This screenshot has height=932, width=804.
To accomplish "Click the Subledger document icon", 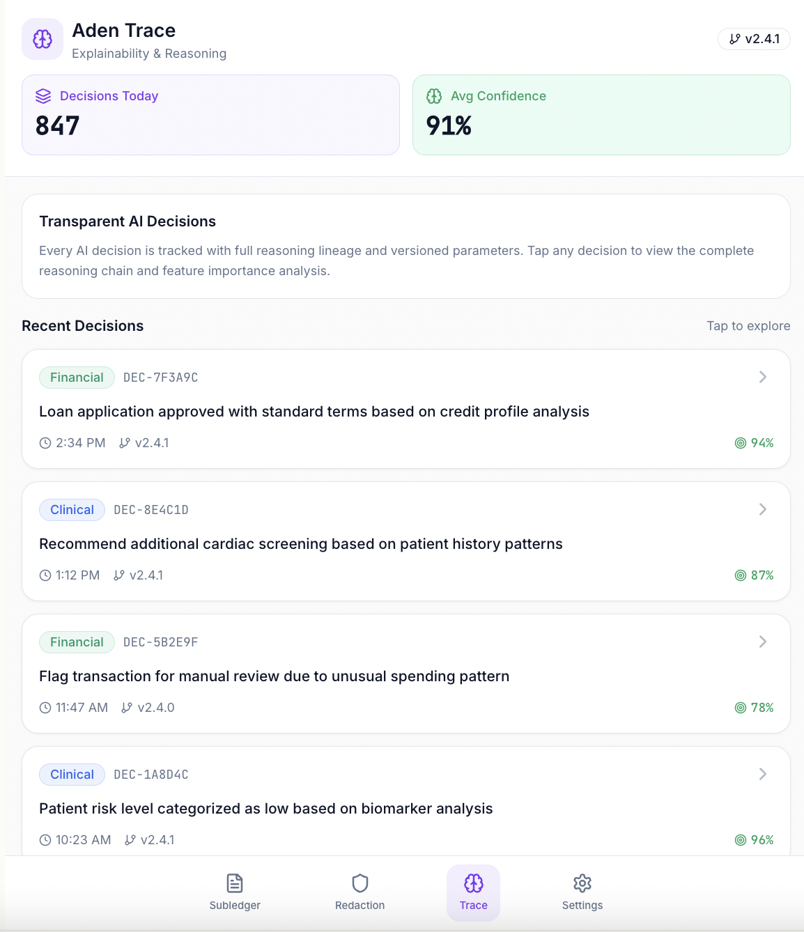I will pos(235,883).
